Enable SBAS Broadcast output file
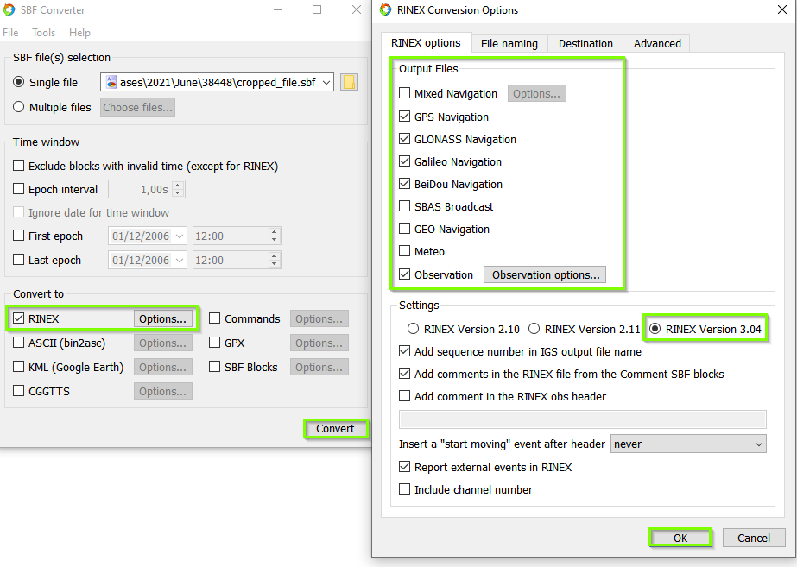This screenshot has width=797, height=567. pyautogui.click(x=405, y=205)
